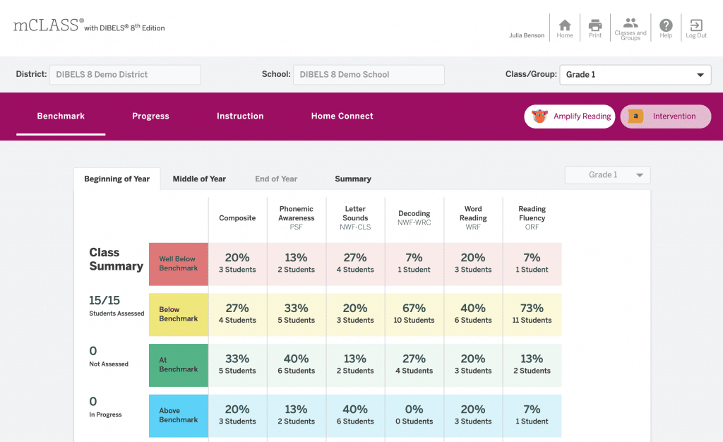This screenshot has width=723, height=442.
Task: Click the Amplify Reading mascot icon
Action: (539, 116)
